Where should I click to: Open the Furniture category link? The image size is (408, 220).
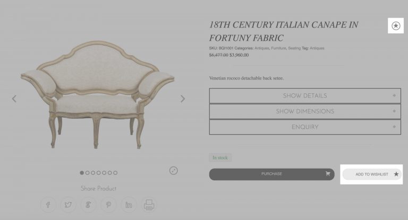[x=278, y=48]
